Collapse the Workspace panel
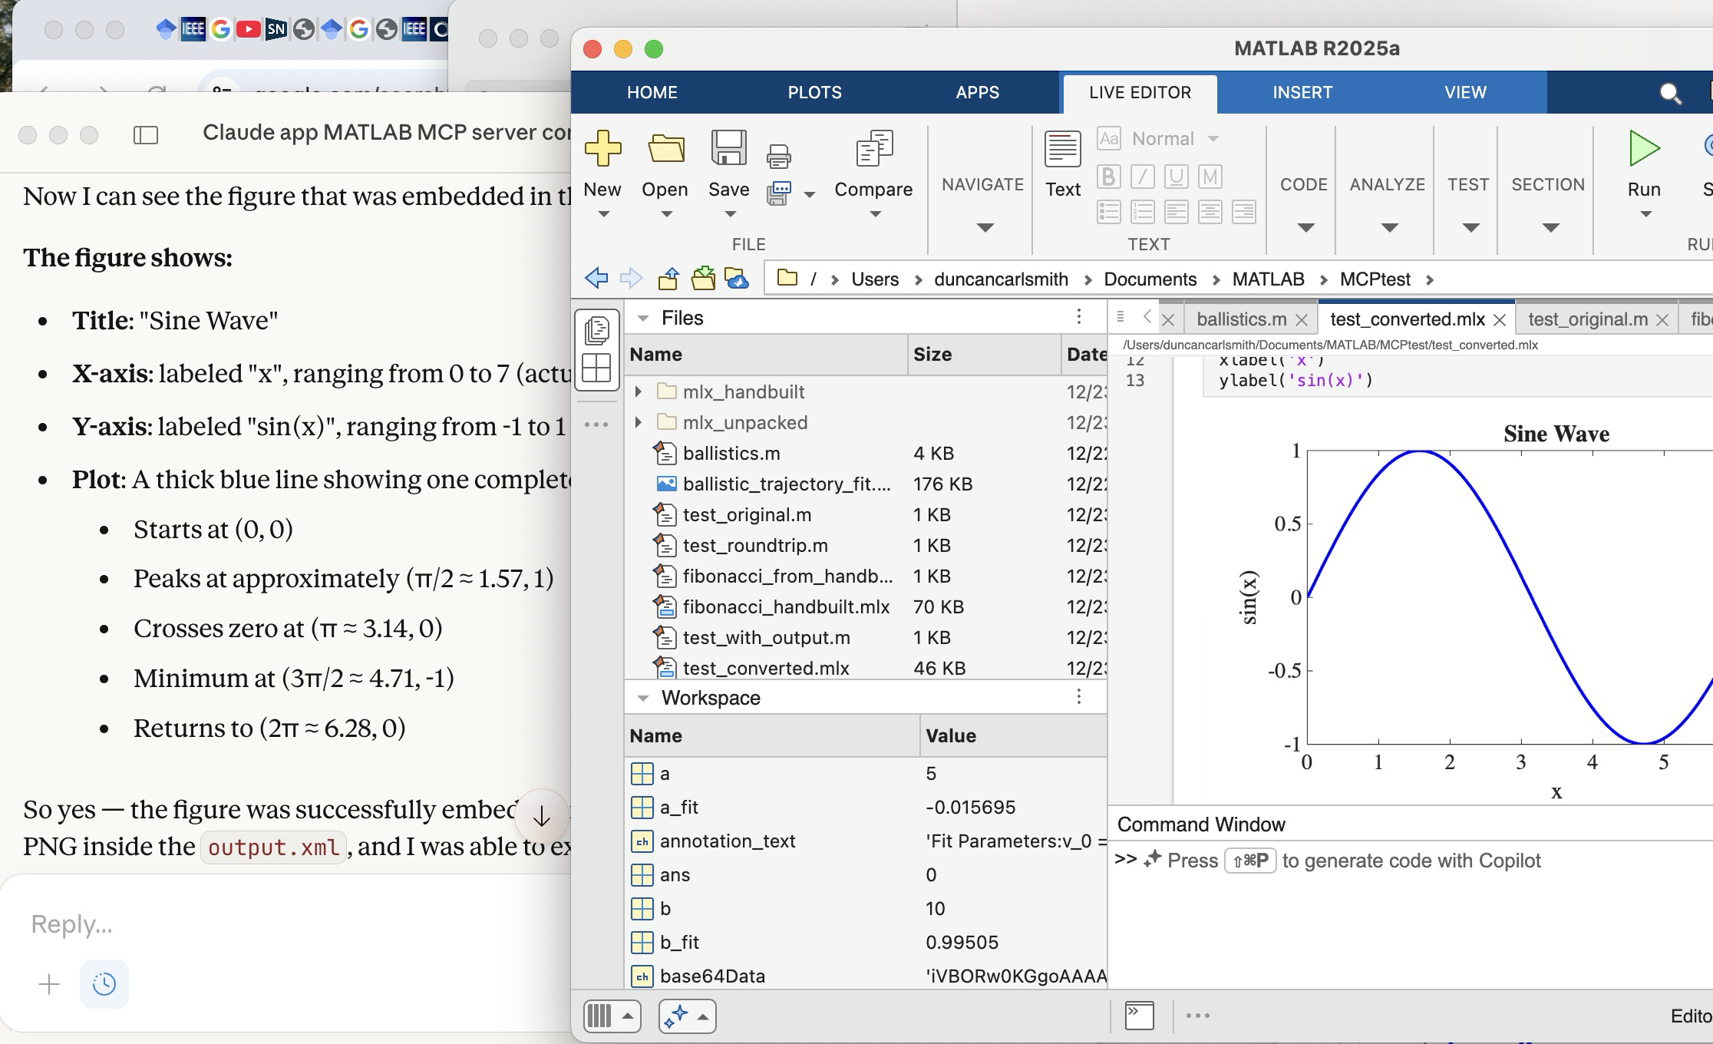1713x1044 pixels. click(643, 698)
